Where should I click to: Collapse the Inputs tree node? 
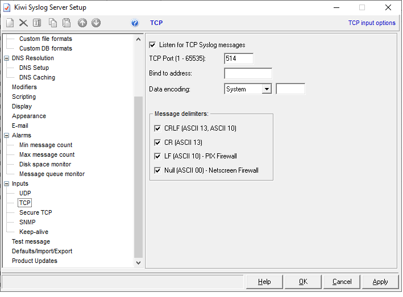point(7,184)
